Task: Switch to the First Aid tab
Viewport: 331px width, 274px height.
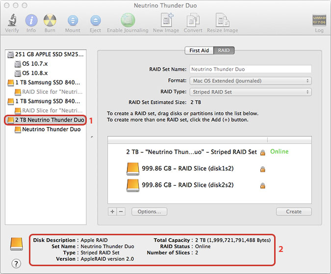Action: click(x=199, y=50)
